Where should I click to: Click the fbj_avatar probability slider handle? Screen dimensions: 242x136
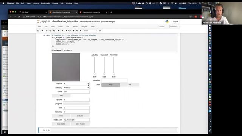tap(104, 74)
